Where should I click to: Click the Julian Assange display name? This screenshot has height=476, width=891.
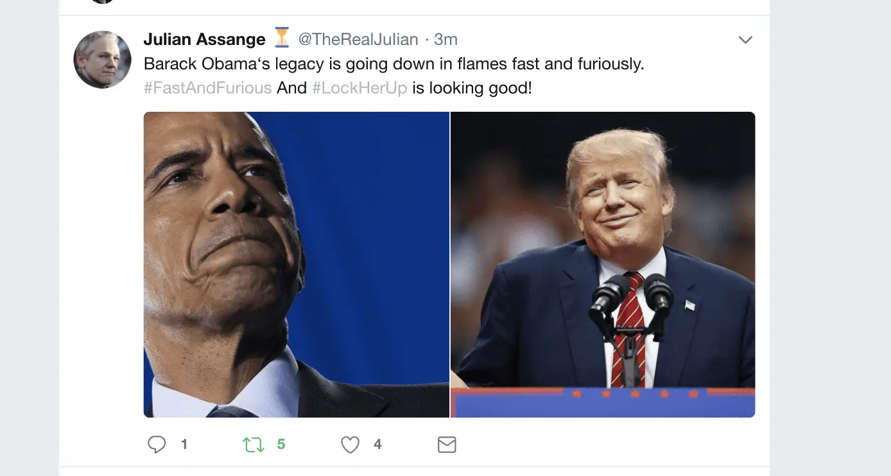(204, 40)
